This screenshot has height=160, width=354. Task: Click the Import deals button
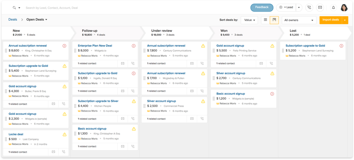point(330,20)
